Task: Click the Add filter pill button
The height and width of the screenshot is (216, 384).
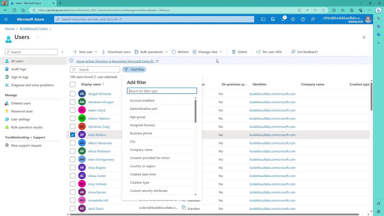Action: click(135, 70)
